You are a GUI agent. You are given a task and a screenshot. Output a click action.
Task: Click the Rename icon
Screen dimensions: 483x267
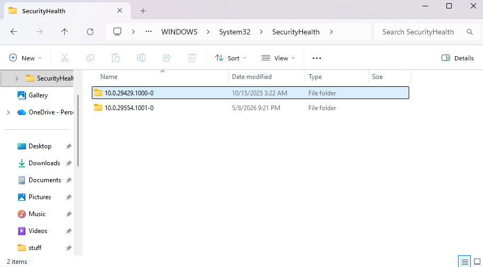click(x=141, y=58)
